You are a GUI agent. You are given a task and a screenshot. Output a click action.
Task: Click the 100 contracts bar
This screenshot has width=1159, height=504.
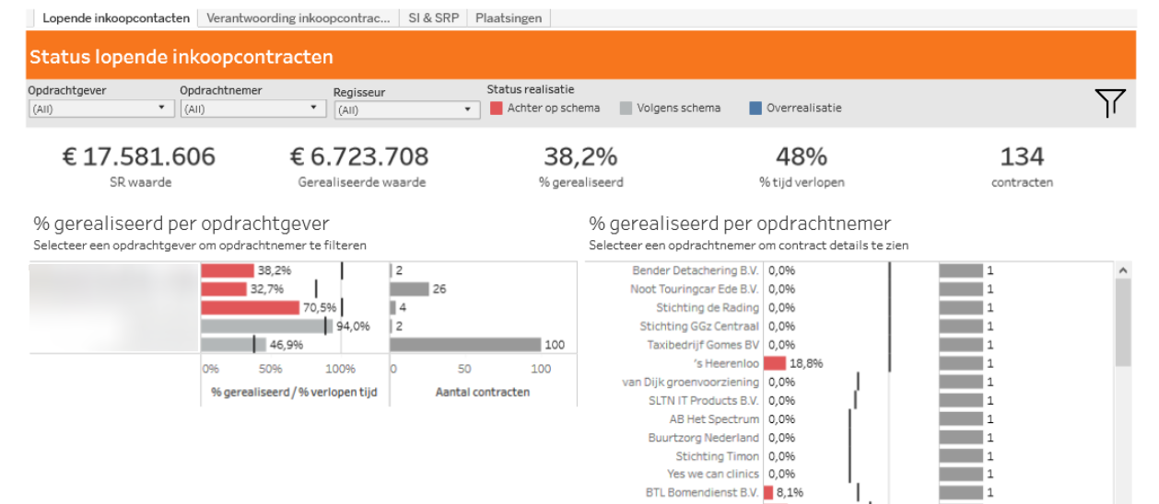(x=465, y=344)
